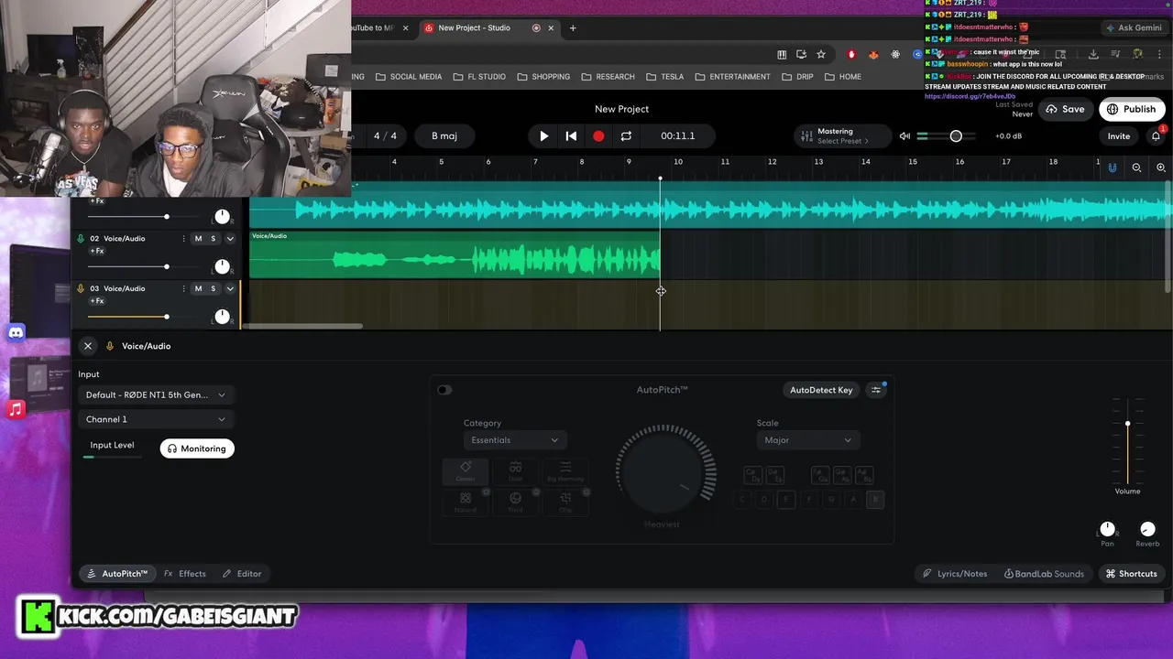This screenshot has width=1173, height=659.
Task: Start playback with the Play button
Action: [543, 135]
